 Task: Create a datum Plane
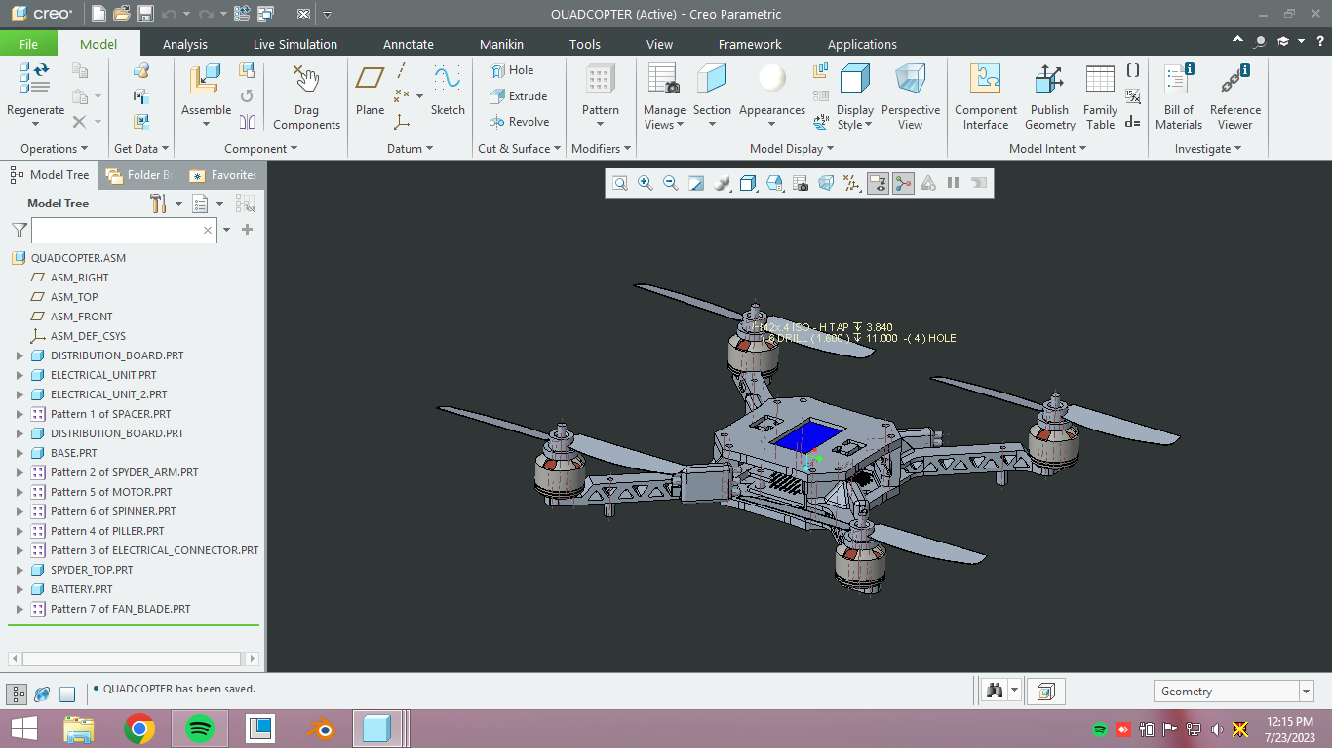point(370,80)
